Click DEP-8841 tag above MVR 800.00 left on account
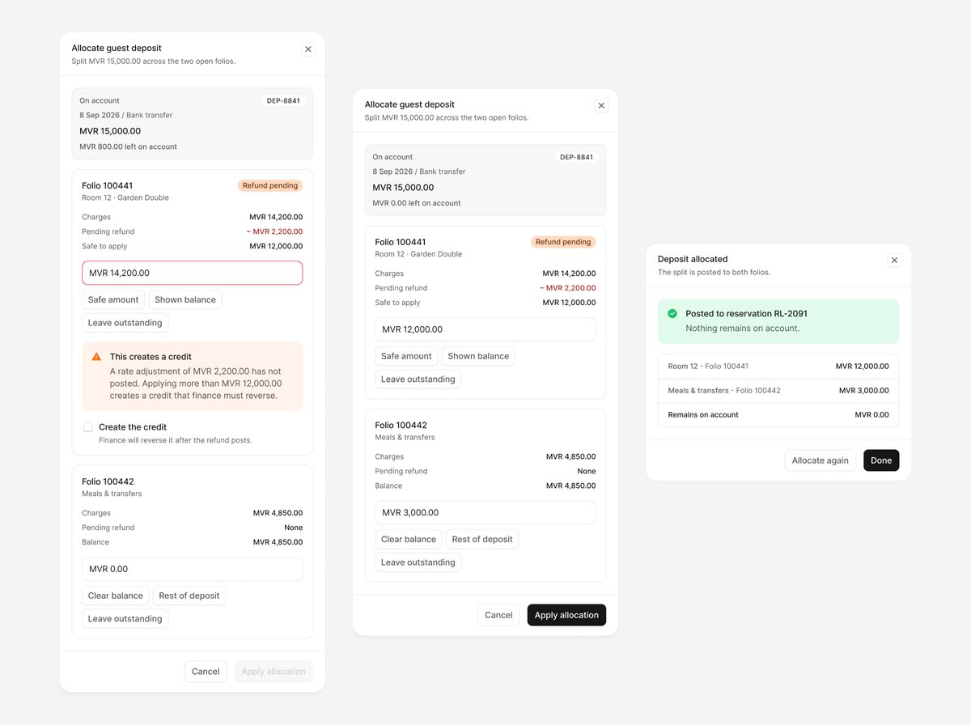The height and width of the screenshot is (725, 971). coord(283,101)
